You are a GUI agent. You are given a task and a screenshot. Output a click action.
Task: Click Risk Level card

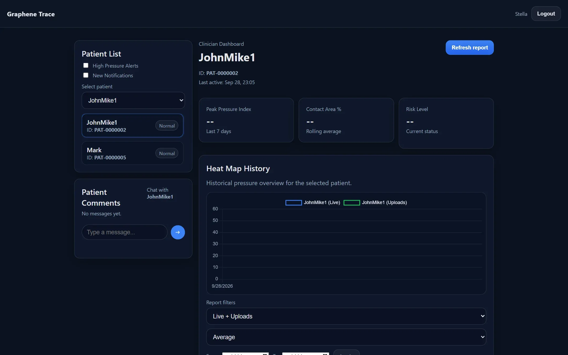pyautogui.click(x=446, y=123)
